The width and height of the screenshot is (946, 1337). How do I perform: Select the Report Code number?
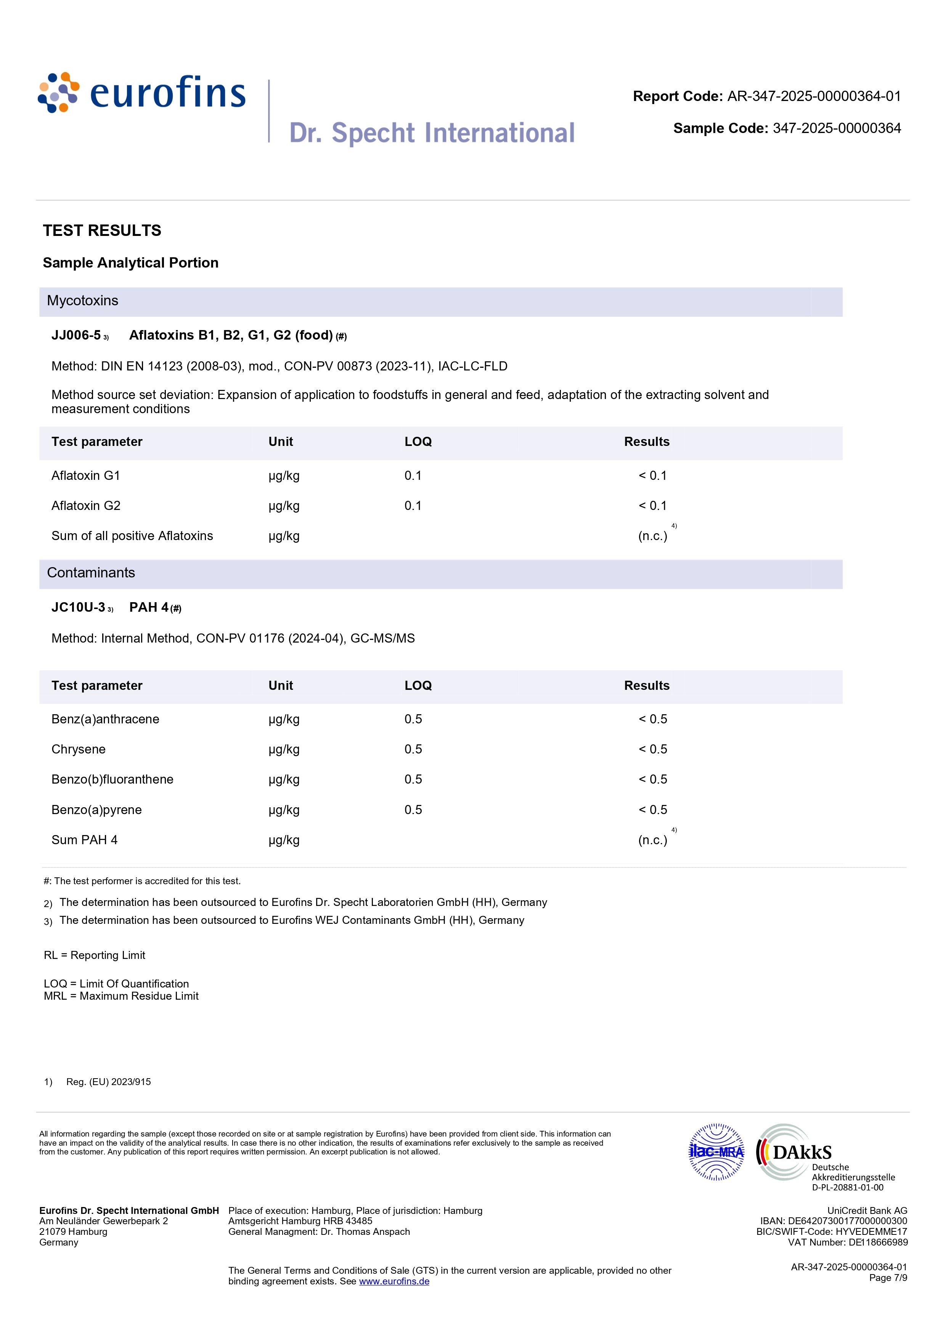click(x=814, y=97)
